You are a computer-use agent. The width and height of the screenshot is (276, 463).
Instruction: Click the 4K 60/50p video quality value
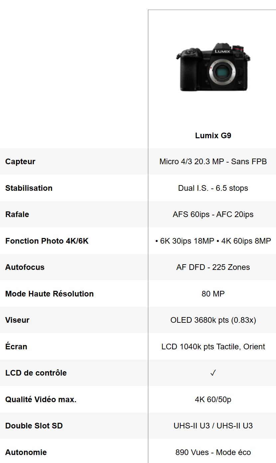click(213, 400)
